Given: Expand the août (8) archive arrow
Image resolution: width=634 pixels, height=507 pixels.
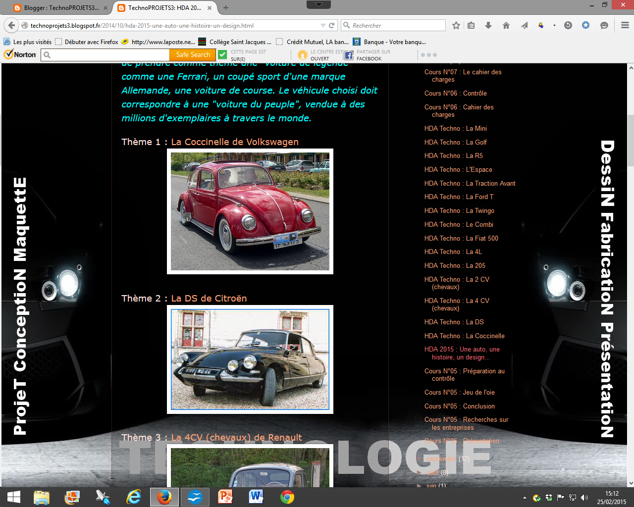Looking at the screenshot, I should tap(420, 473).
